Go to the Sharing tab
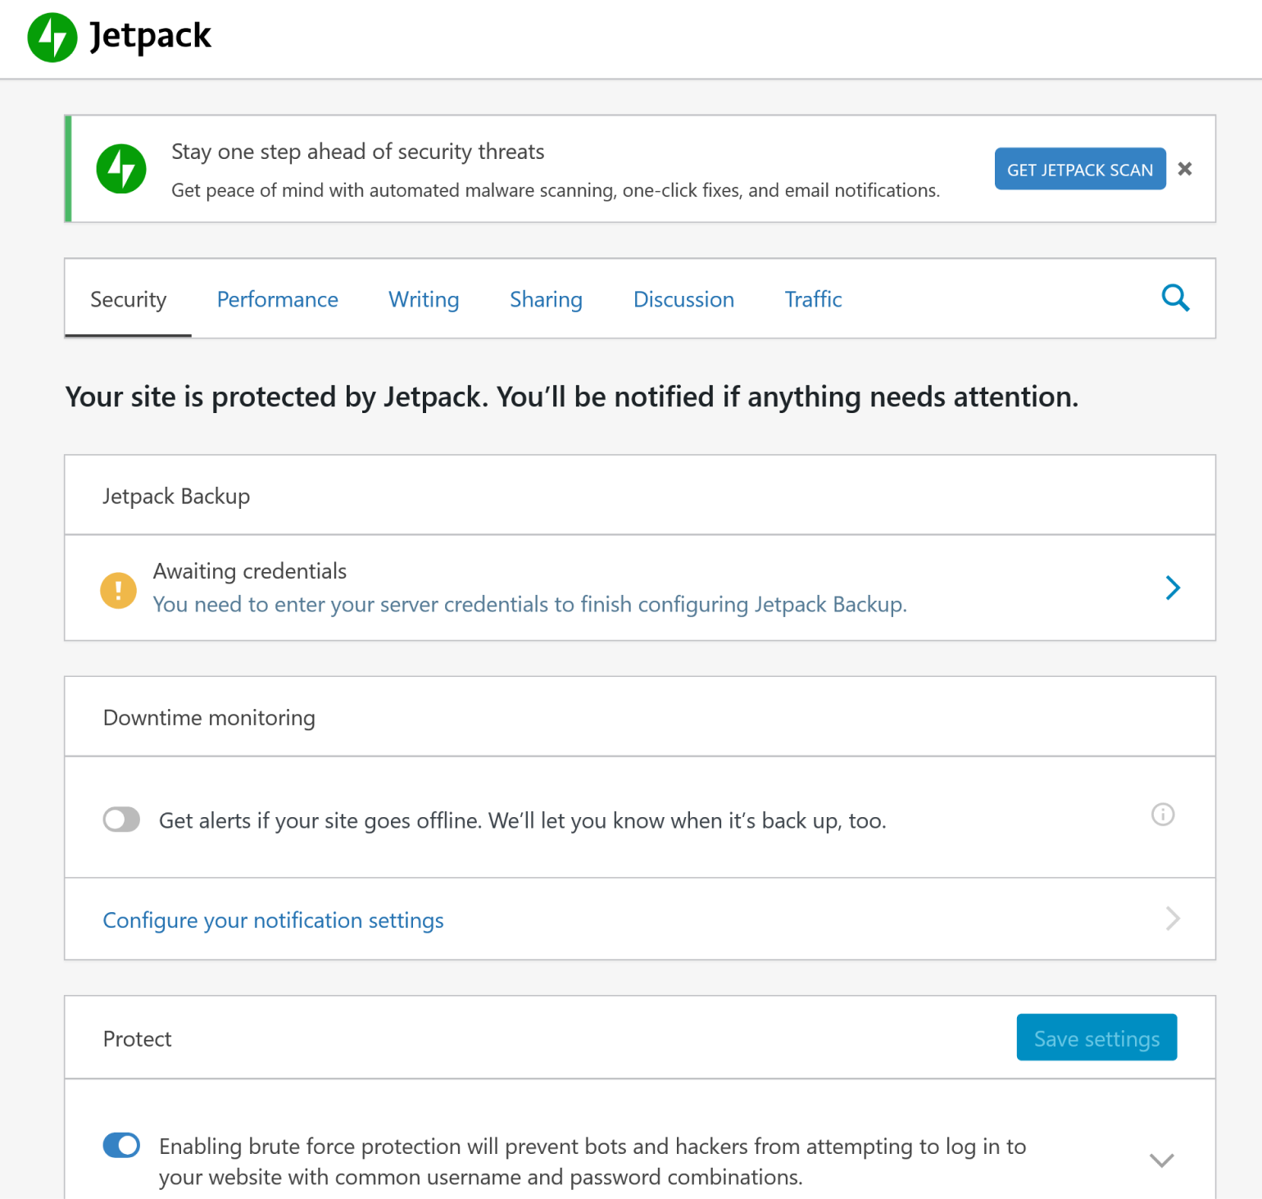 tap(546, 300)
